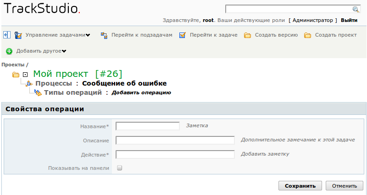Enable the 'Показывать на панели' checkbox
367x195 pixels.
pos(120,168)
